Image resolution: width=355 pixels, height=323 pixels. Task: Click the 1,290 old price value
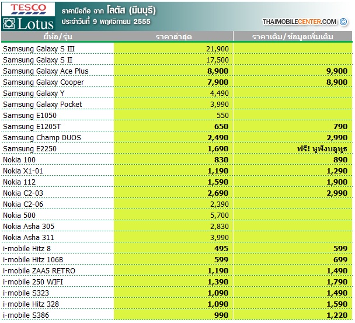tap(337, 171)
